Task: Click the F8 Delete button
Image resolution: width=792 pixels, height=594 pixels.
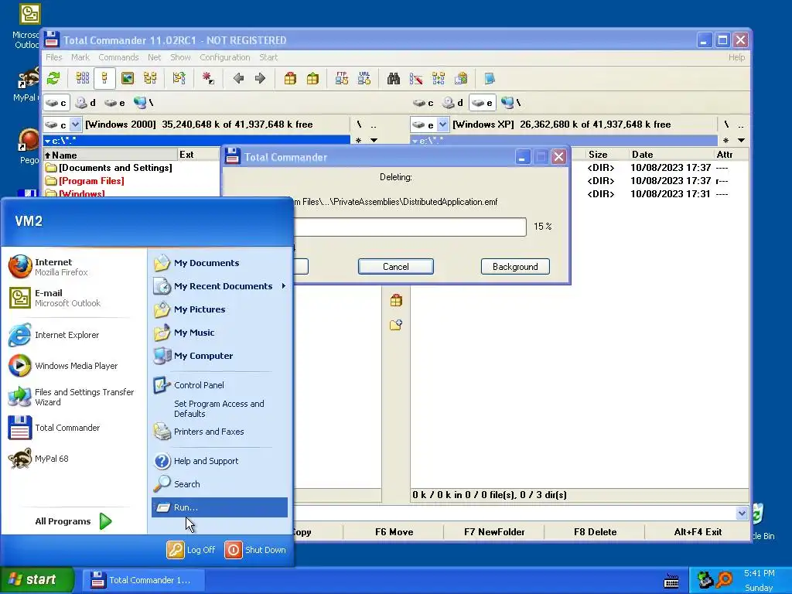Action: coord(595,532)
